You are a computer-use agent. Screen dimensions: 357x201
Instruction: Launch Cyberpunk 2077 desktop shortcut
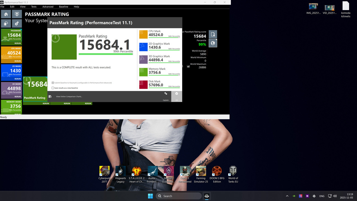[104, 174]
